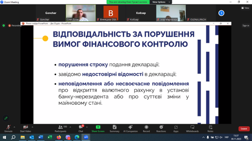The image size is (252, 141).
Task: Unmute the microphone
Action: click(8, 129)
